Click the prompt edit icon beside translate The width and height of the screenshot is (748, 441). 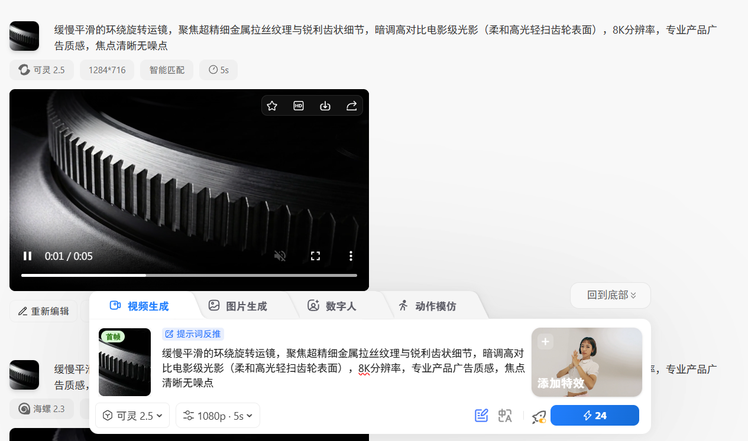(481, 416)
